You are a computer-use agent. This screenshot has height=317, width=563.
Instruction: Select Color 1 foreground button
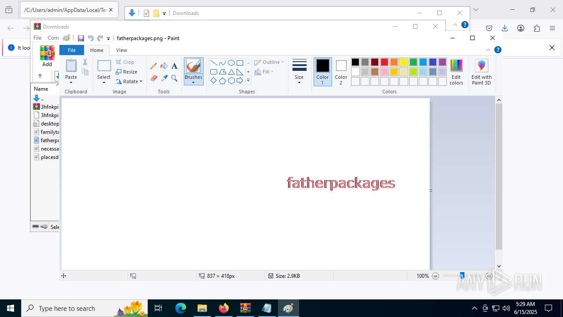pos(322,72)
